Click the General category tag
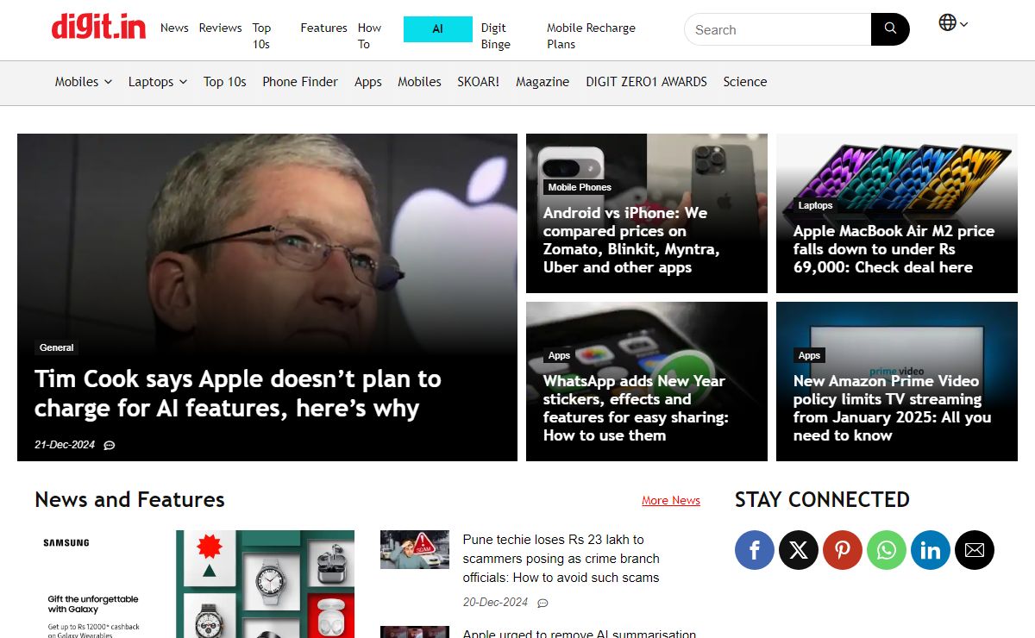The width and height of the screenshot is (1035, 638). pyautogui.click(x=57, y=347)
